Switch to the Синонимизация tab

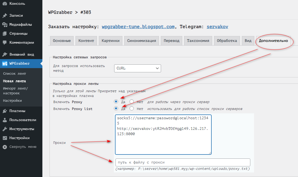click(141, 41)
